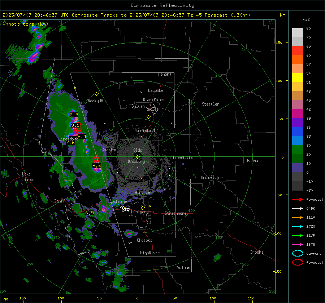Click the yellow radar-center diamond above Didsbury
Image resolution: width=325 pixels, height=303 pixels.
[138, 157]
